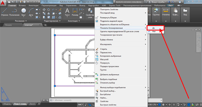Screen dimensions: 202x107
Task: Expand the Буфер обмена submenu
Action: (121, 39)
